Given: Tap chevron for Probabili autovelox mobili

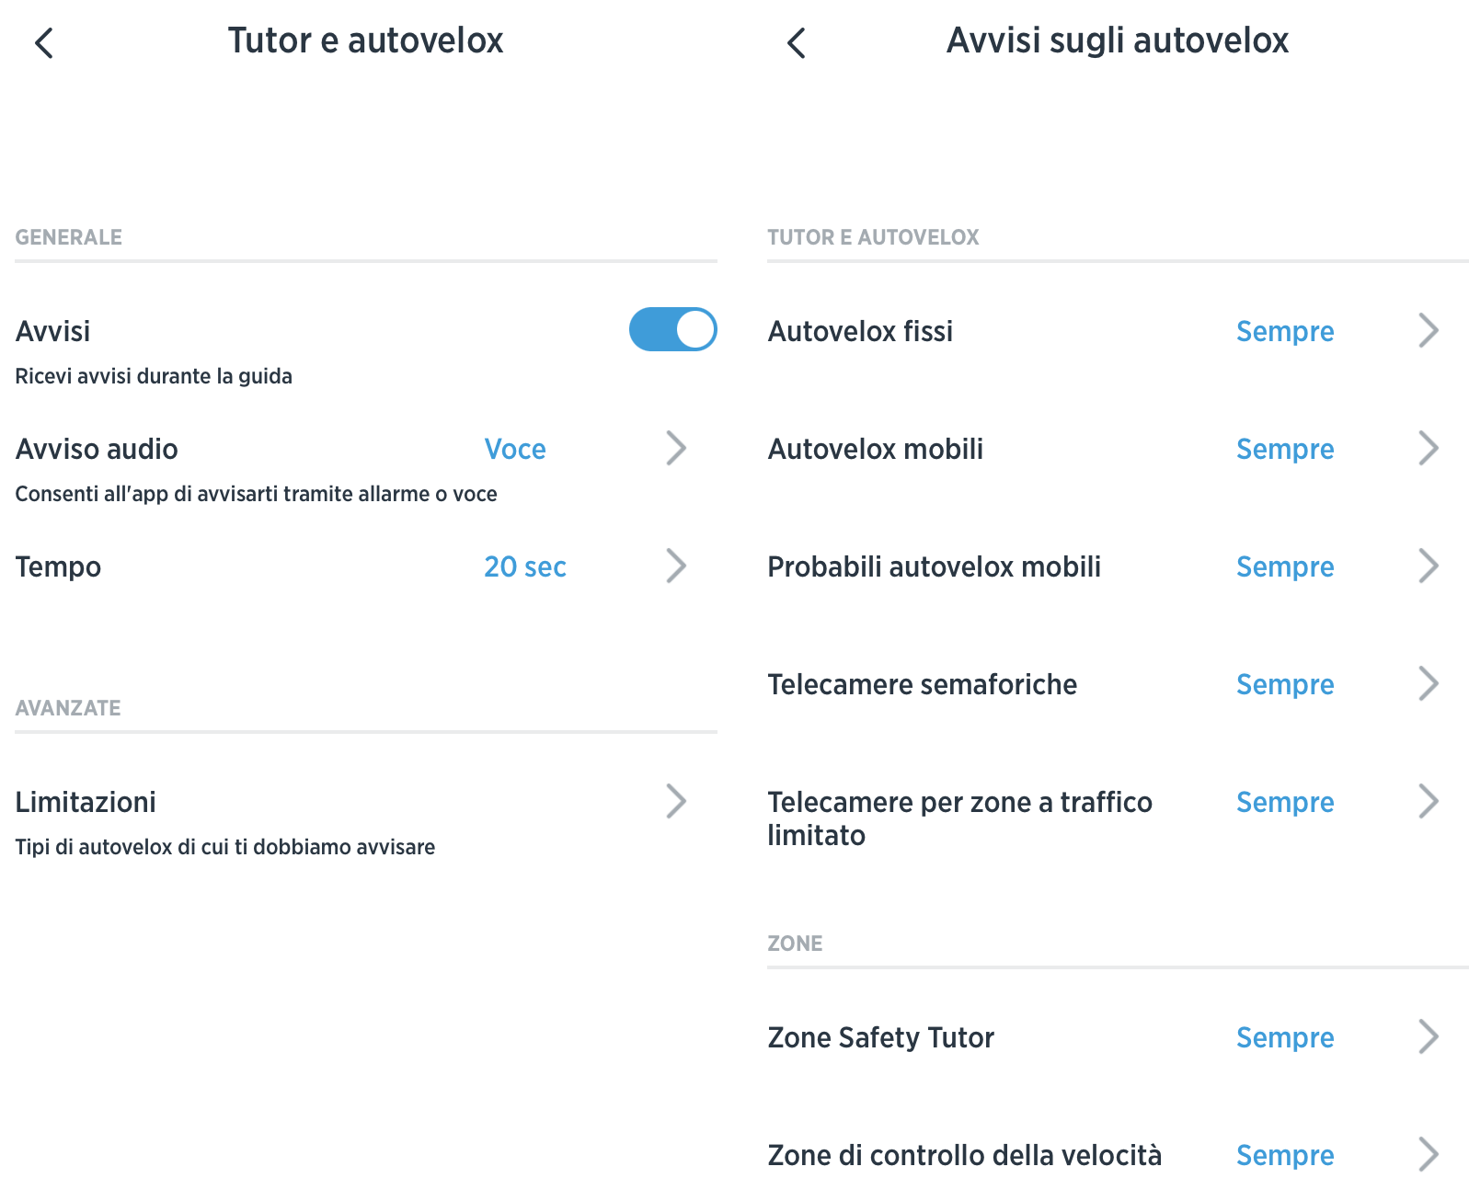Looking at the screenshot, I should click(x=1428, y=566).
